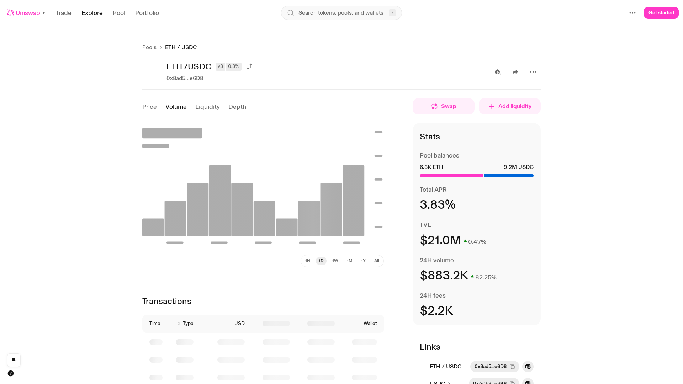This screenshot has width=683, height=384.
Task: Select the All time range
Action: coord(377,261)
